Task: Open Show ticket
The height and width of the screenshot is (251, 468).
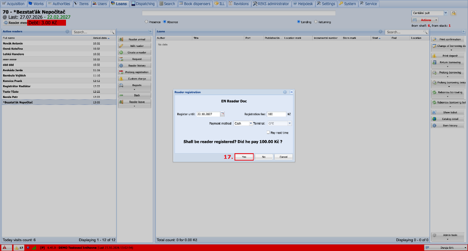Action: coord(449,112)
